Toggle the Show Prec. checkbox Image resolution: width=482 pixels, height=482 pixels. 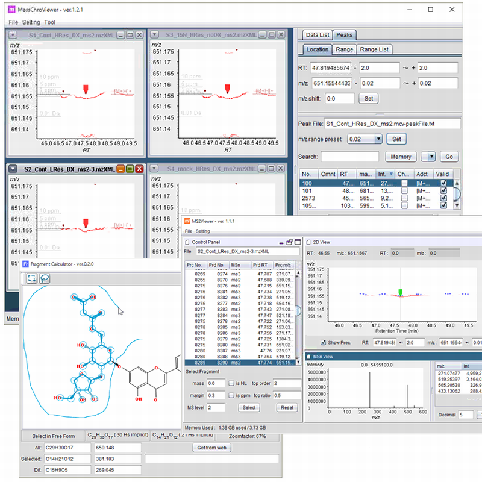(x=324, y=342)
